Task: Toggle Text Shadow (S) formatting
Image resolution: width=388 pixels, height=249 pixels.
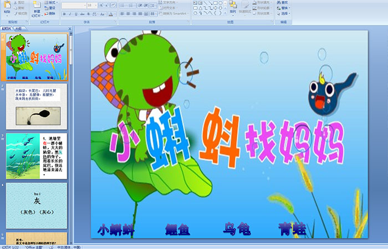Action: click(88, 14)
